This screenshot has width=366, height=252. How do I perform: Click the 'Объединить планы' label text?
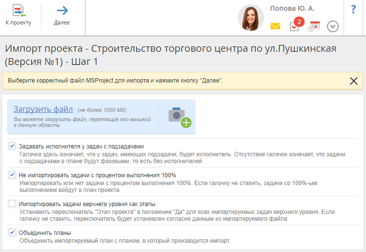pyautogui.click(x=45, y=233)
